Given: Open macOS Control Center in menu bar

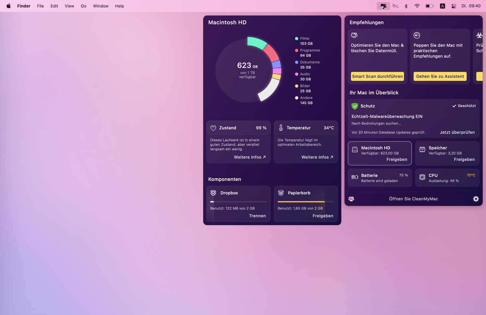Looking at the screenshot, I should pos(454,6).
